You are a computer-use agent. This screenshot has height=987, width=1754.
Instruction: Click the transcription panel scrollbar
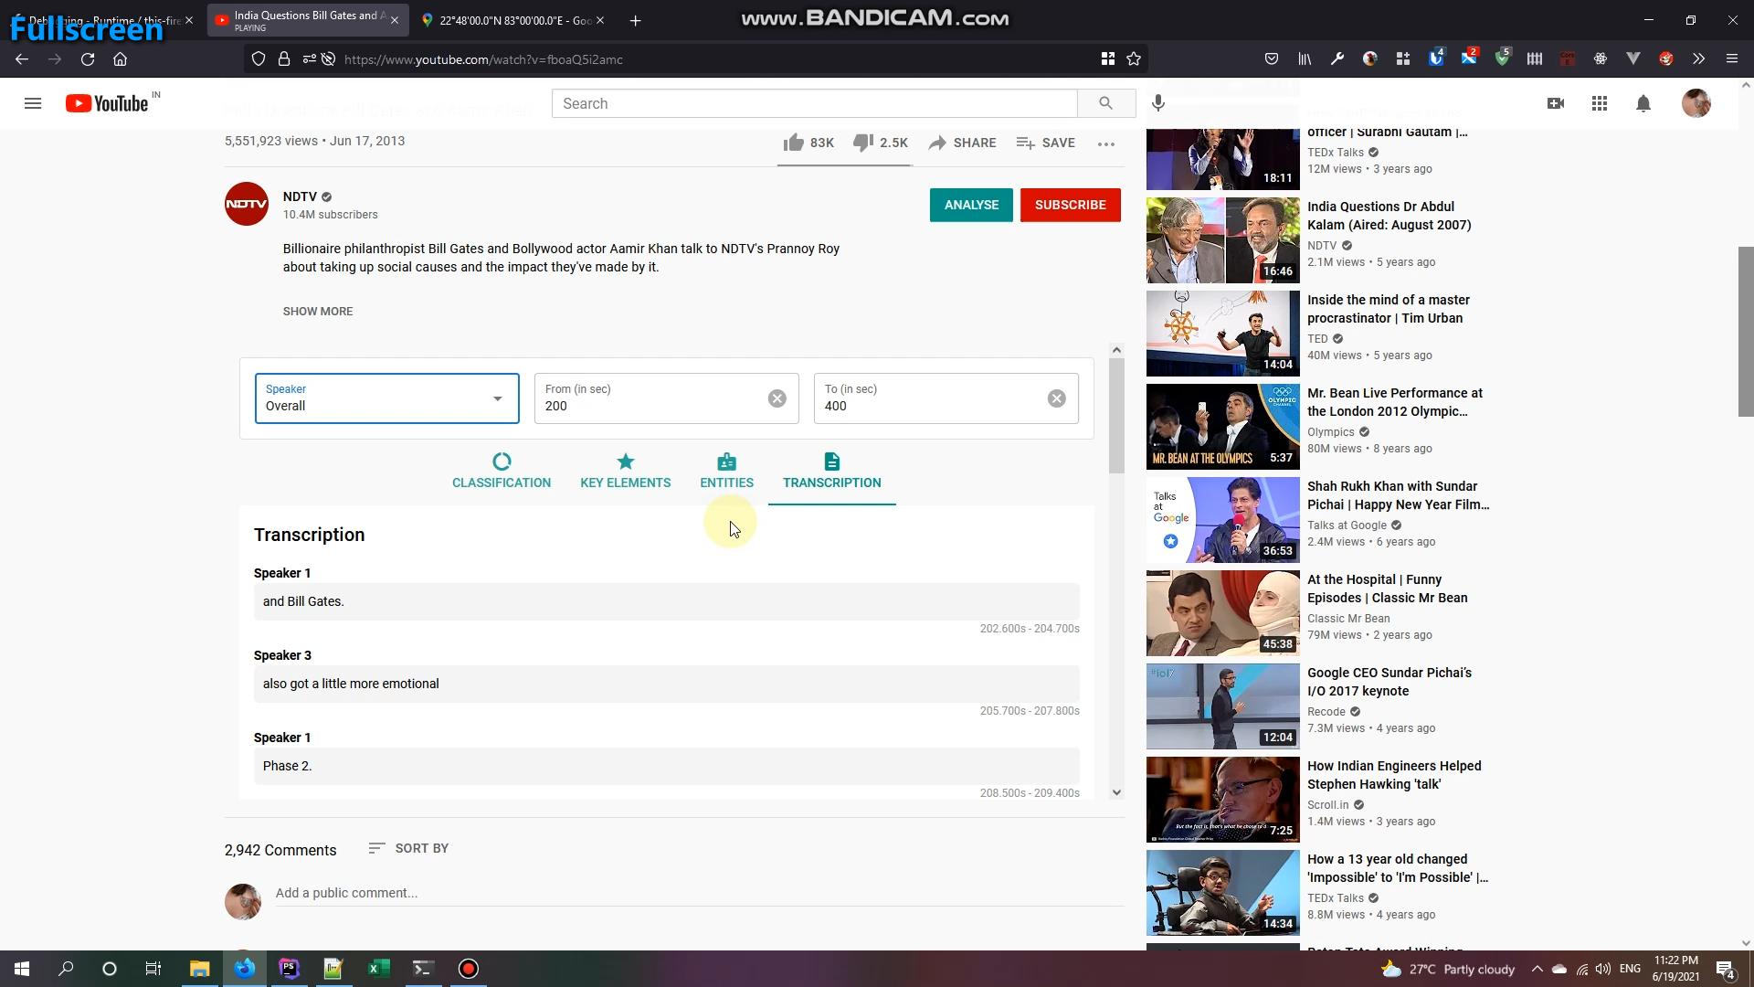point(1116,417)
